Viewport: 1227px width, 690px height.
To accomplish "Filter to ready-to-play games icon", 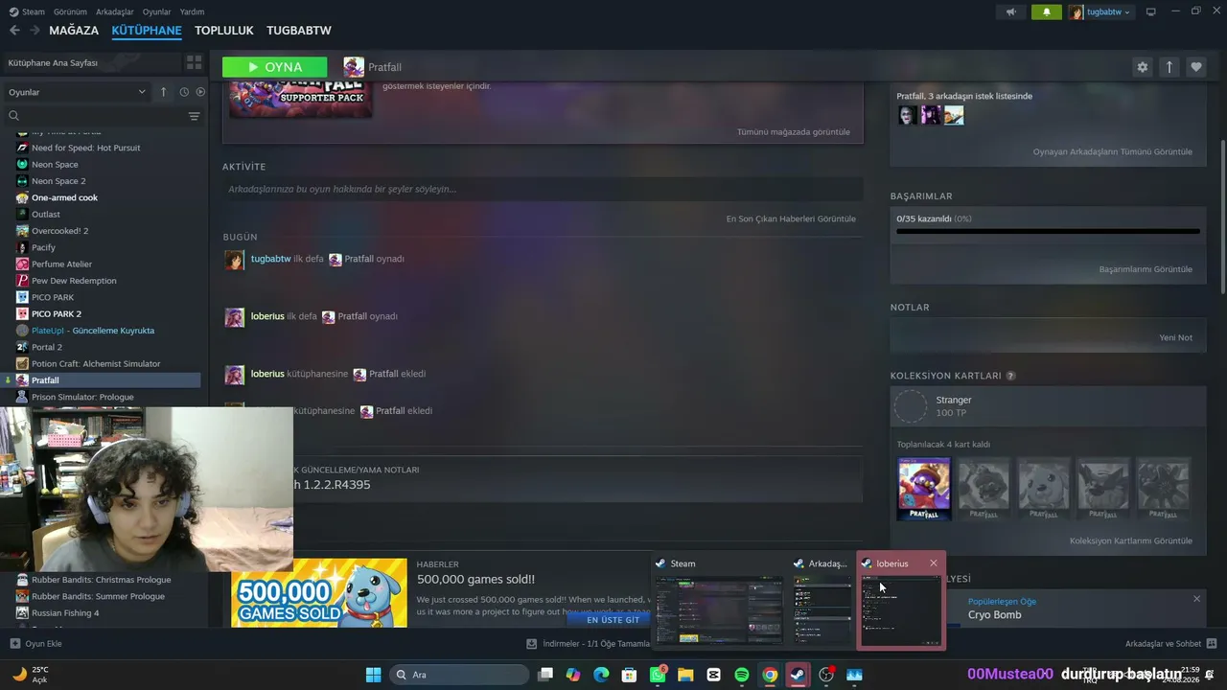I will pos(200,92).
